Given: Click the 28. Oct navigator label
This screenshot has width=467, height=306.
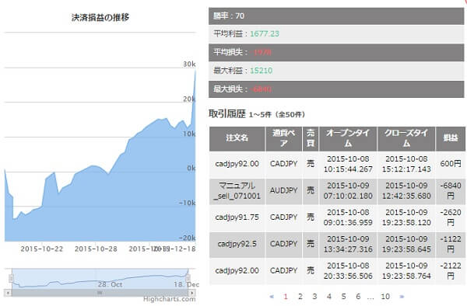Looking at the screenshot, I should pyautogui.click(x=110, y=284).
